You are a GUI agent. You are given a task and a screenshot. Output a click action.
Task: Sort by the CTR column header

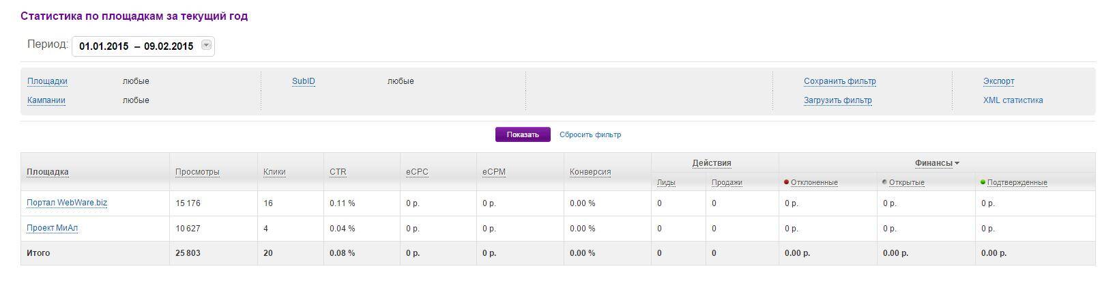coord(338,172)
